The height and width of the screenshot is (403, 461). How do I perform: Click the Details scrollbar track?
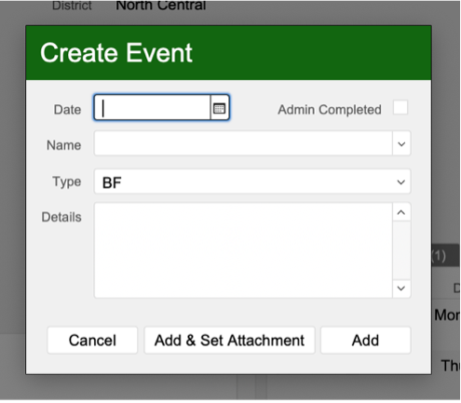tap(401, 250)
